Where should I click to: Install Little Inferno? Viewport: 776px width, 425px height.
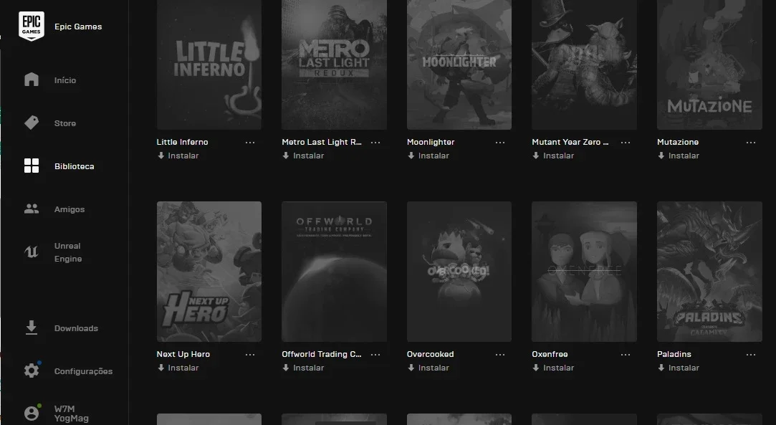(178, 156)
